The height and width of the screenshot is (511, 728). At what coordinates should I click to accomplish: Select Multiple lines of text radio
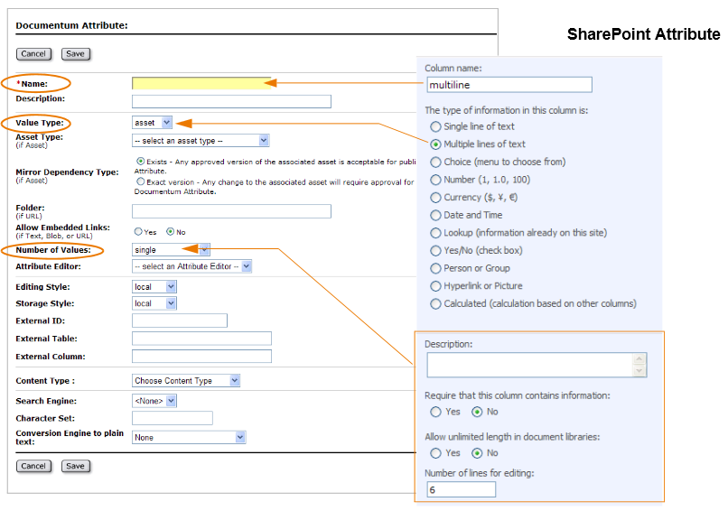[x=435, y=144]
